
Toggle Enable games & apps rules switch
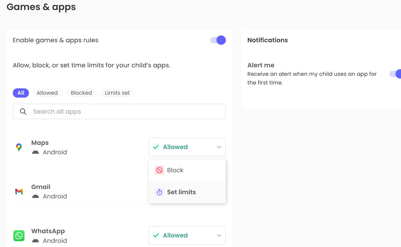point(218,40)
